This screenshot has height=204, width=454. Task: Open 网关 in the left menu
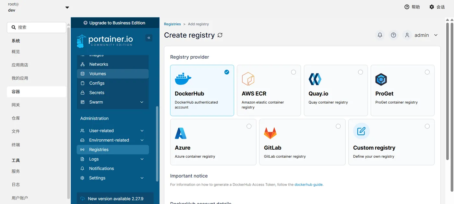[x=36, y=105]
